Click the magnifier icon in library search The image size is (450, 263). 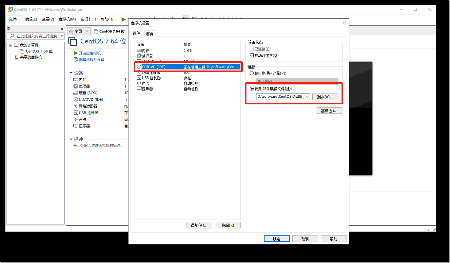click(x=12, y=36)
